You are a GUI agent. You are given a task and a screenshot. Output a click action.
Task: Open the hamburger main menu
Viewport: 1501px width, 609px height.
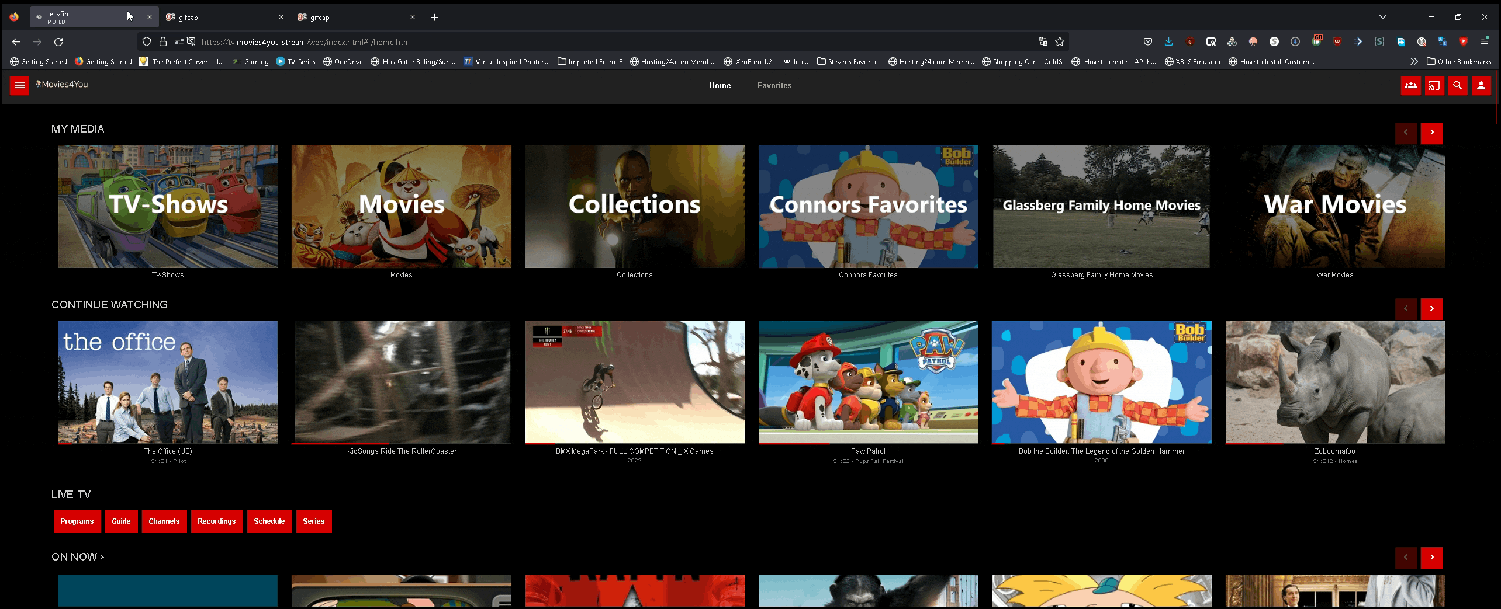(x=19, y=86)
